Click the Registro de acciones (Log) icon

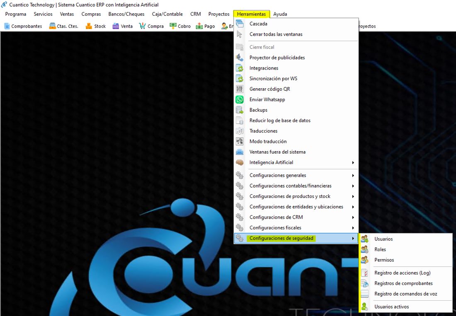coord(365,273)
